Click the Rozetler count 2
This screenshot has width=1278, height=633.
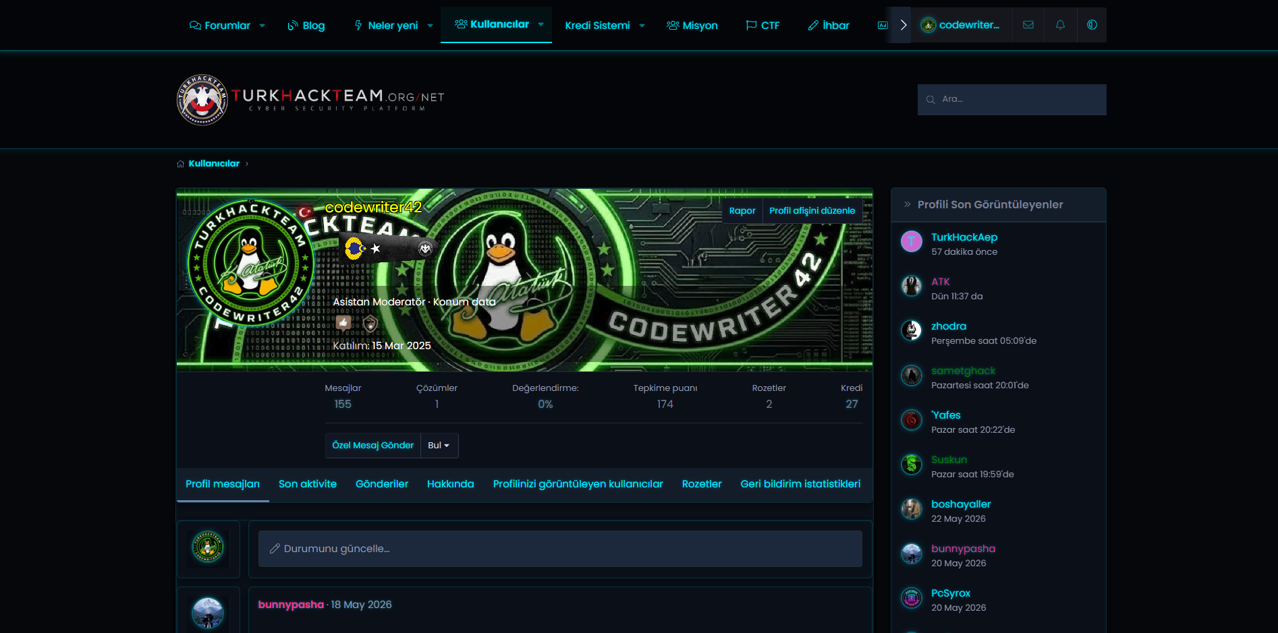tap(769, 404)
